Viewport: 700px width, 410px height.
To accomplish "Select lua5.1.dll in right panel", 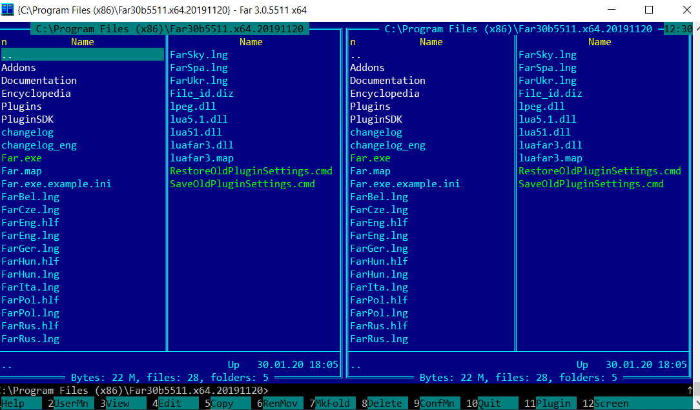I will coord(548,119).
